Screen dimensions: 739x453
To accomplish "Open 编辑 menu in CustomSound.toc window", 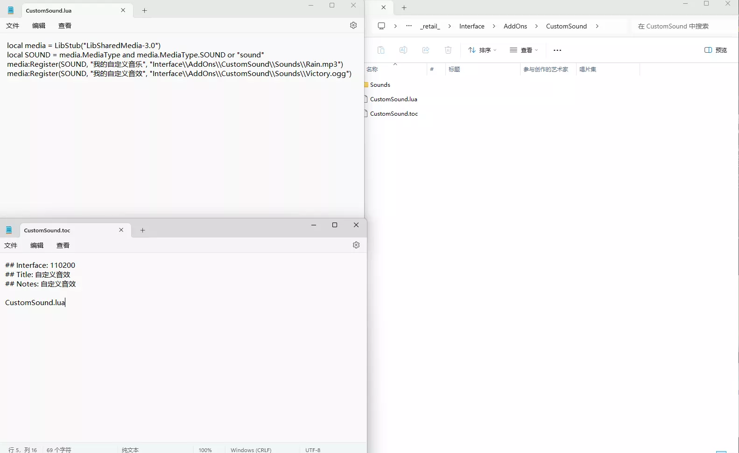I will click(37, 245).
